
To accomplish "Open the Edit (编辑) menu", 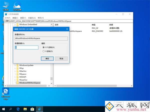I will click(15, 18).
